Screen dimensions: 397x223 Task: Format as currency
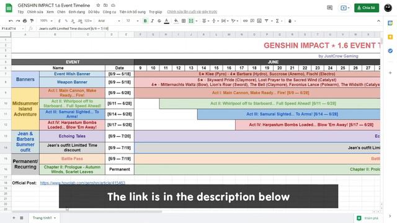[x=60, y=20]
